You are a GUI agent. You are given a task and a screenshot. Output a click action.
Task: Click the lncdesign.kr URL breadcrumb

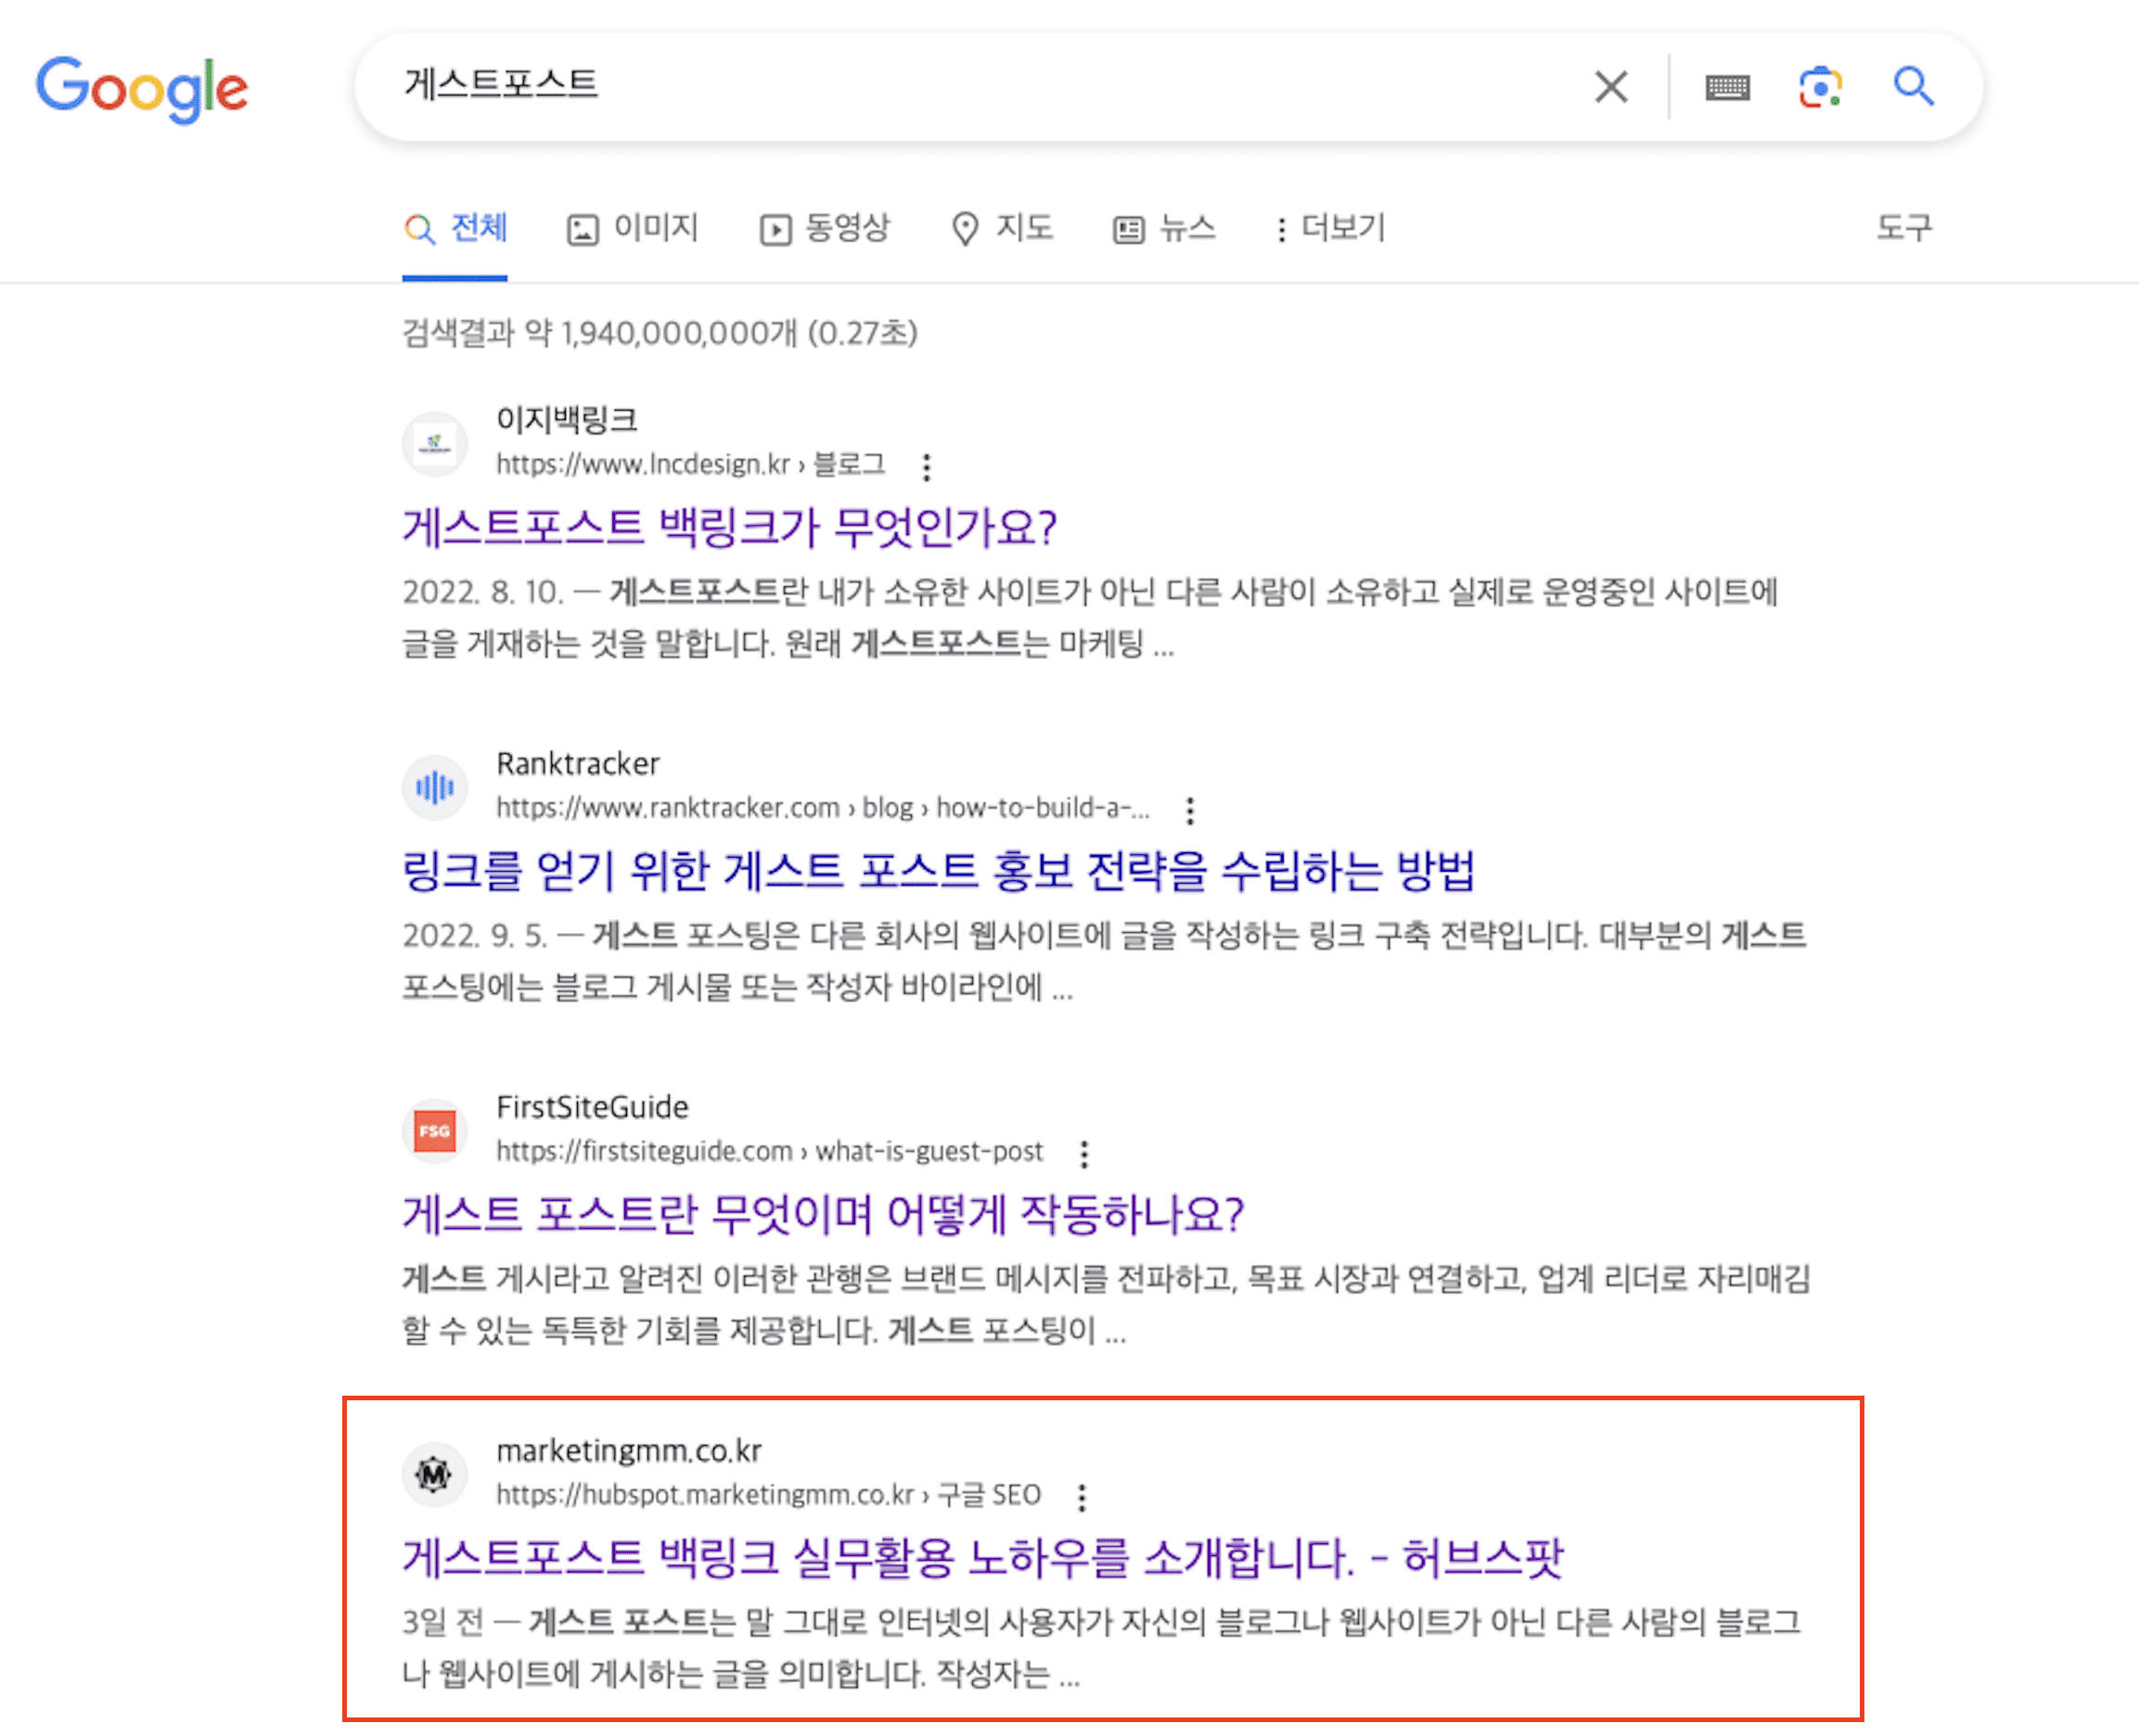click(x=690, y=465)
